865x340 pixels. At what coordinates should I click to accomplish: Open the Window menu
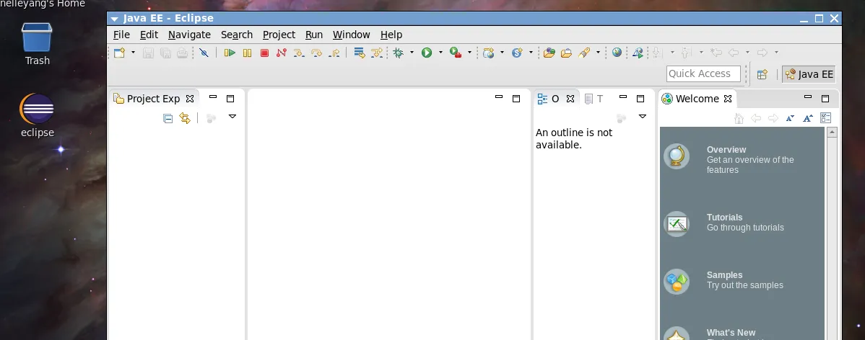(352, 35)
